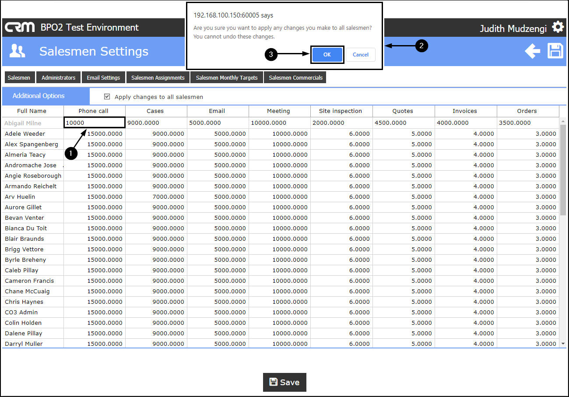Open the settings gear icon
This screenshot has width=569, height=397.
point(558,27)
